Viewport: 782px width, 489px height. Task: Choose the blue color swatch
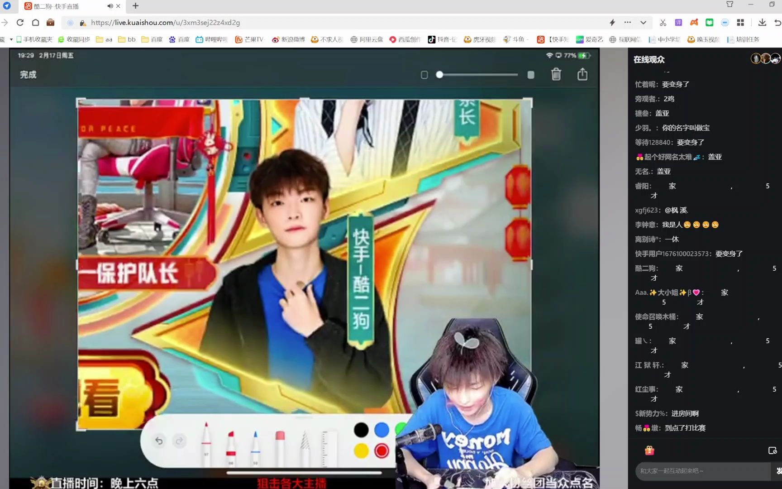tap(382, 430)
